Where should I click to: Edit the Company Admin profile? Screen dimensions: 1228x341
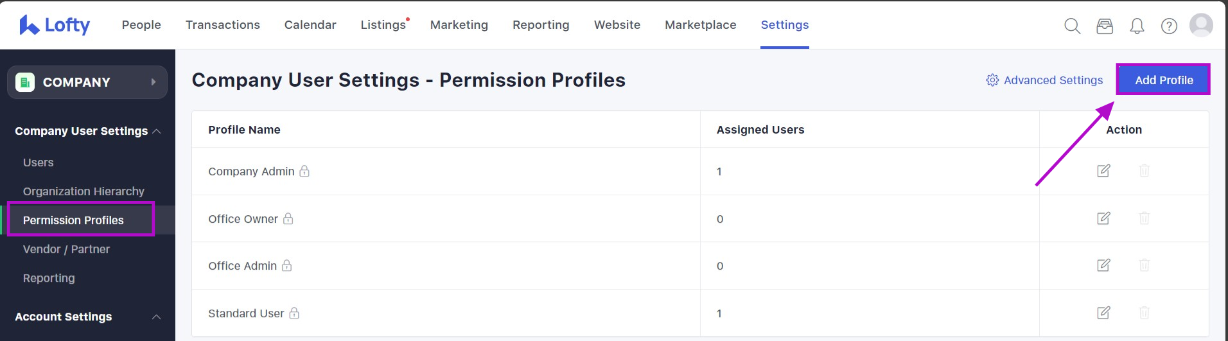click(1103, 171)
